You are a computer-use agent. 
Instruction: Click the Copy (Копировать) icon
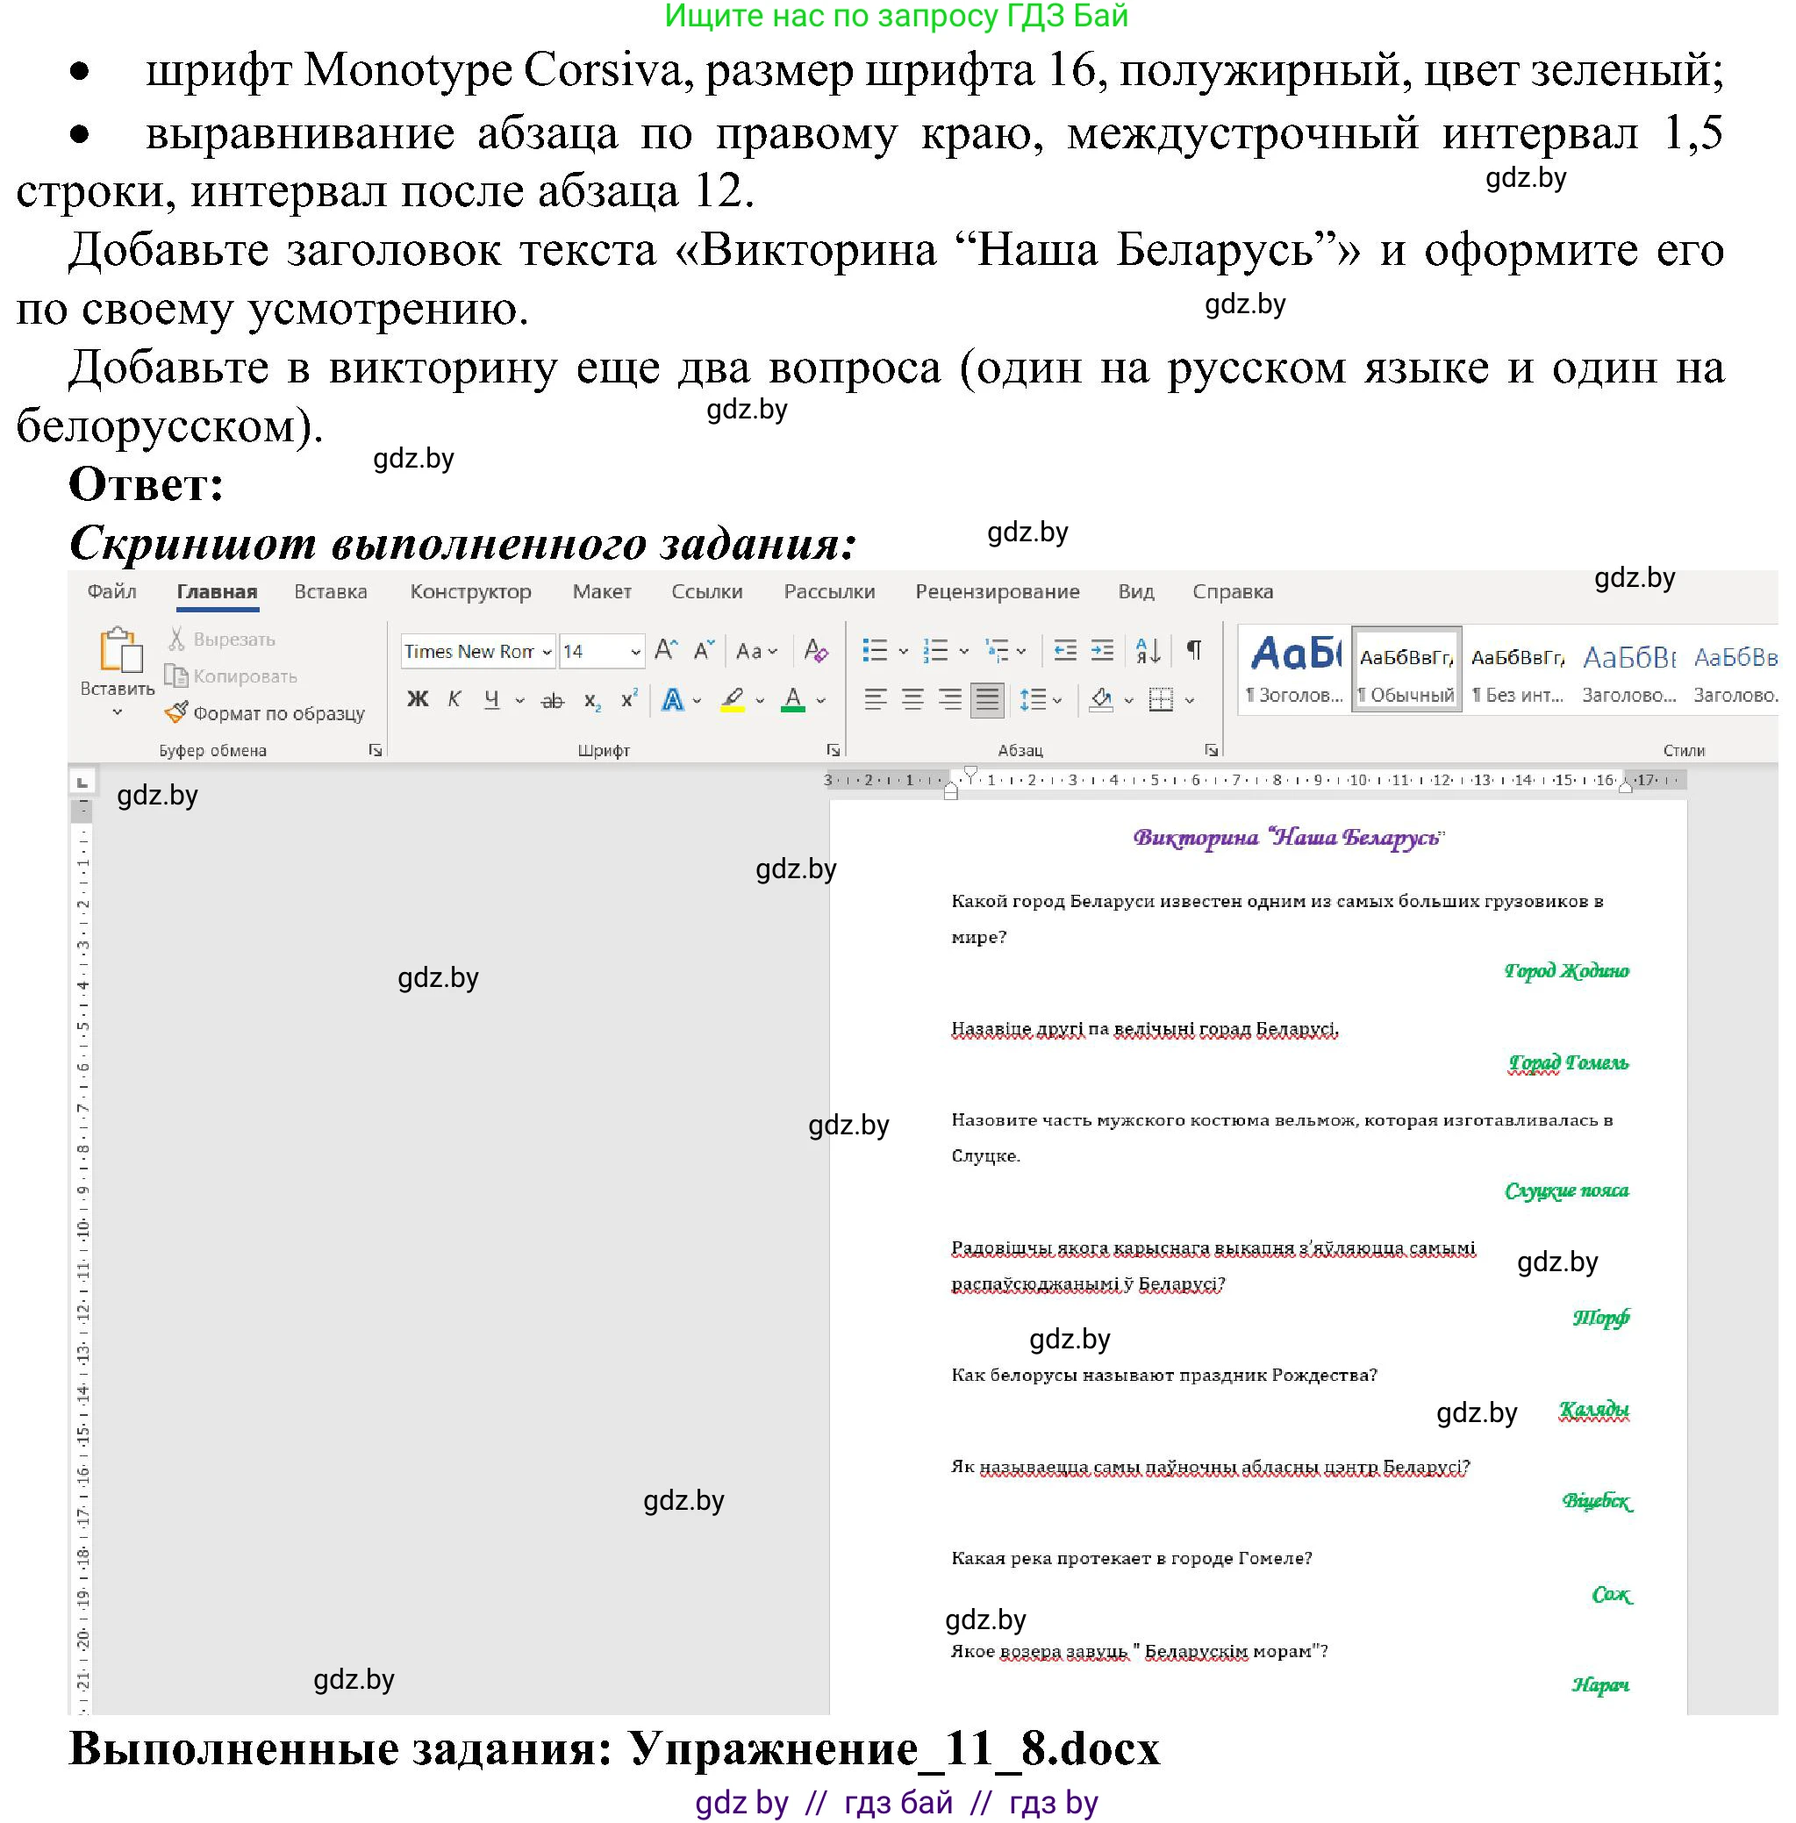176,676
